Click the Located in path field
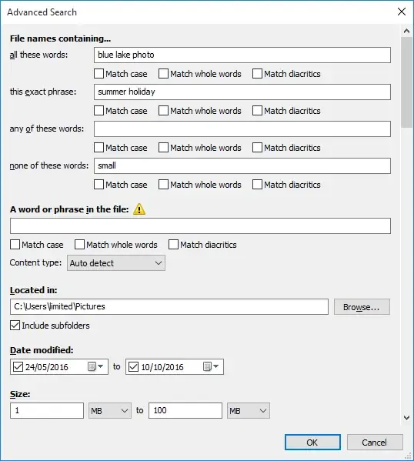The width and height of the screenshot is (414, 461). [x=169, y=306]
